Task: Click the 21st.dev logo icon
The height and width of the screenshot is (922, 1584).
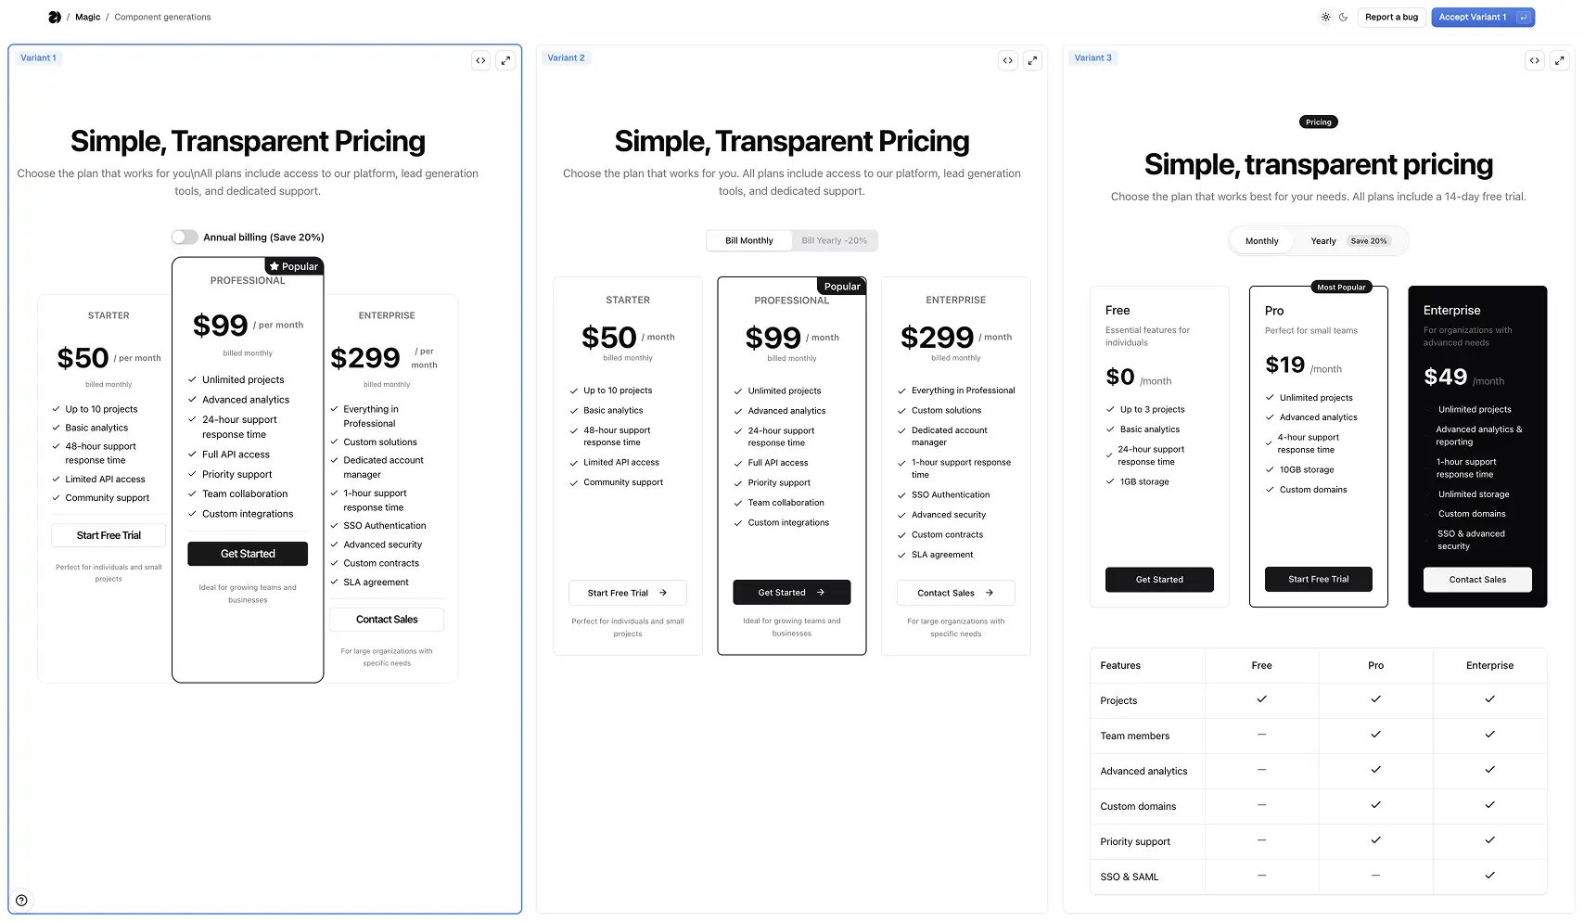Action: point(55,17)
